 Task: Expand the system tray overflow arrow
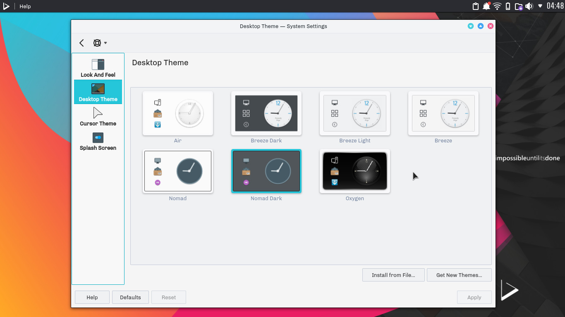click(539, 6)
